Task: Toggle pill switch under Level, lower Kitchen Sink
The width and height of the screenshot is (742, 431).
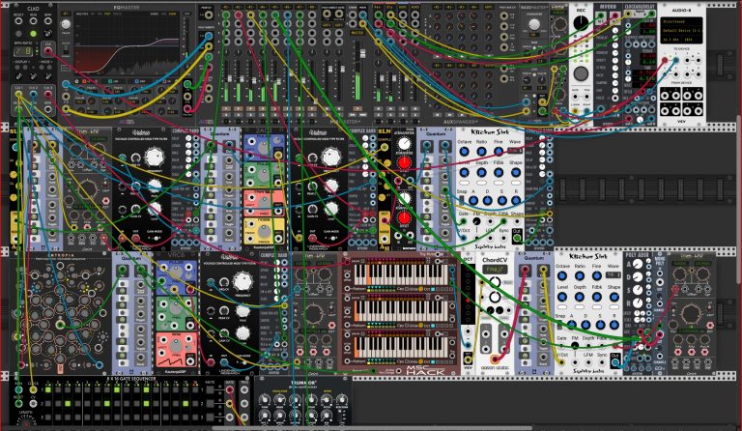Action: (x=562, y=307)
